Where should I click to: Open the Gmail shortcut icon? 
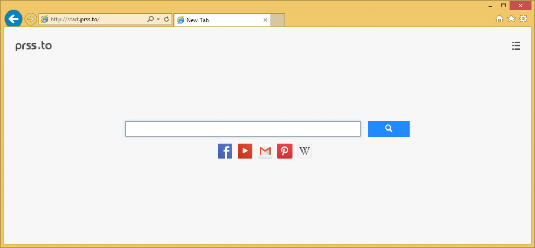pyautogui.click(x=265, y=151)
